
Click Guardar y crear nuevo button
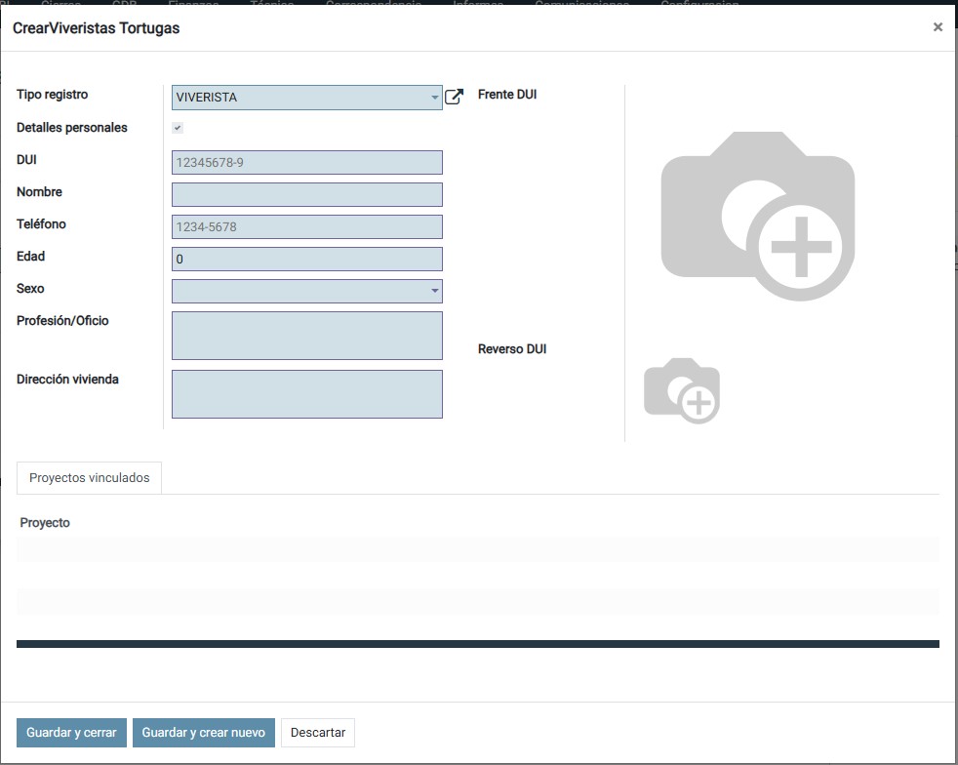tap(204, 733)
